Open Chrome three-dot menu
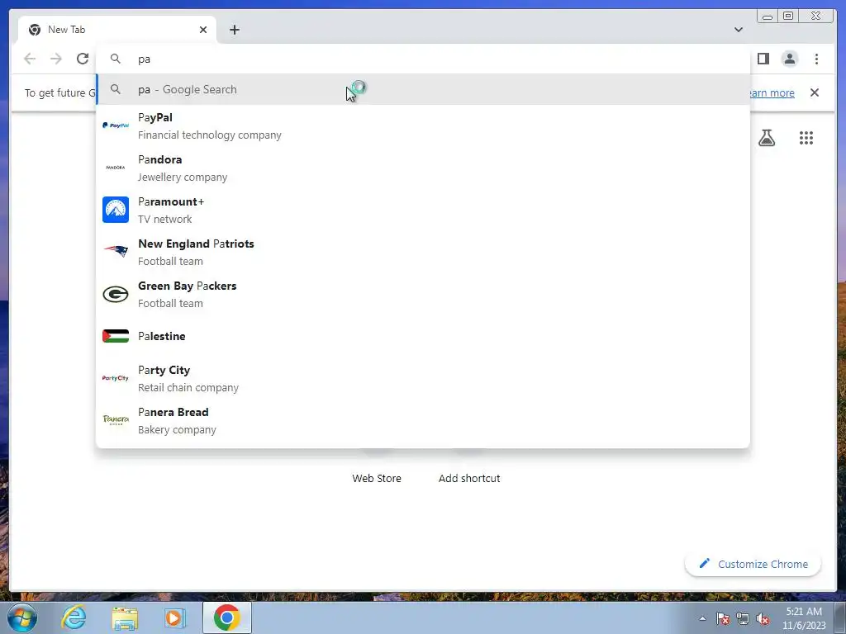Viewport: 846px width, 634px height. point(816,59)
